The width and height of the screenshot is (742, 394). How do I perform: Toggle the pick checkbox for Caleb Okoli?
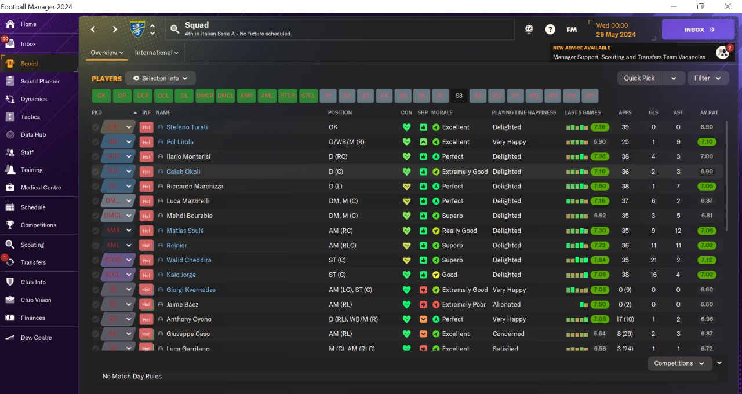[x=96, y=172]
